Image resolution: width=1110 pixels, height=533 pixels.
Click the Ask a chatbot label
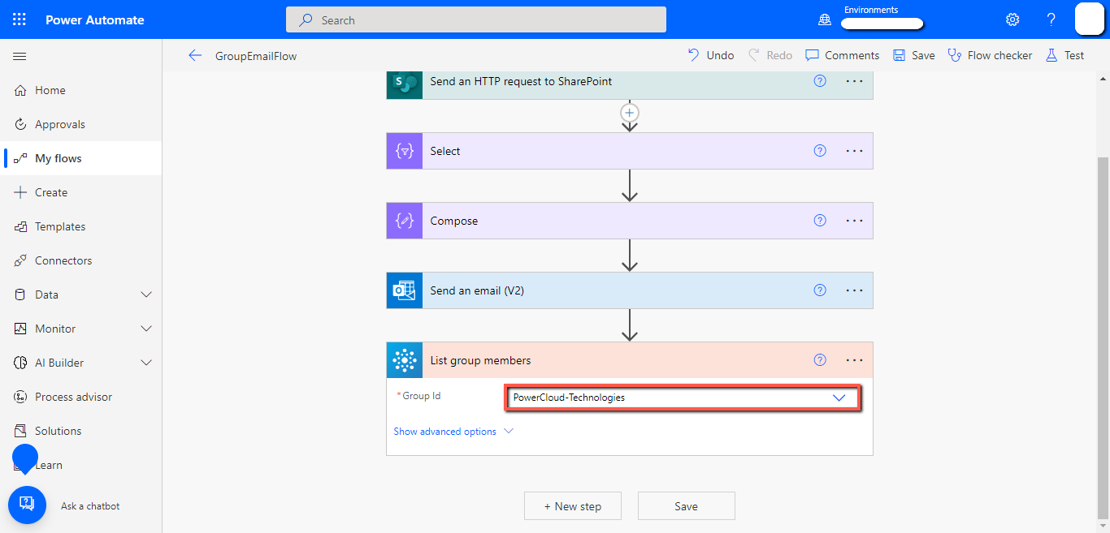[90, 506]
